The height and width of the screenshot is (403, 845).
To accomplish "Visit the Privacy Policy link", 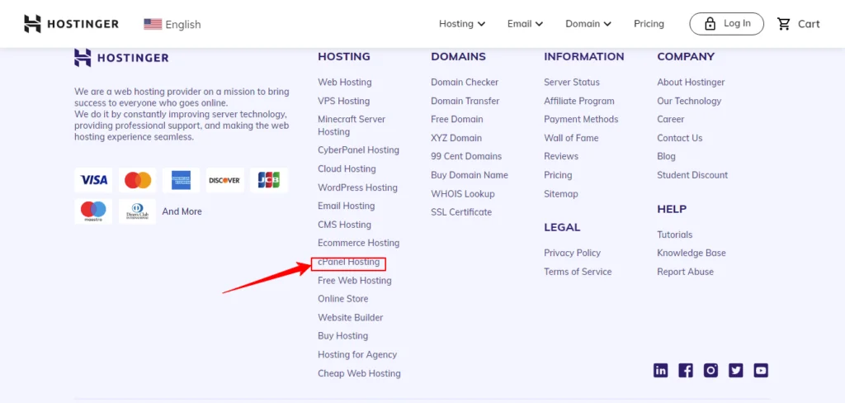I will click(572, 253).
